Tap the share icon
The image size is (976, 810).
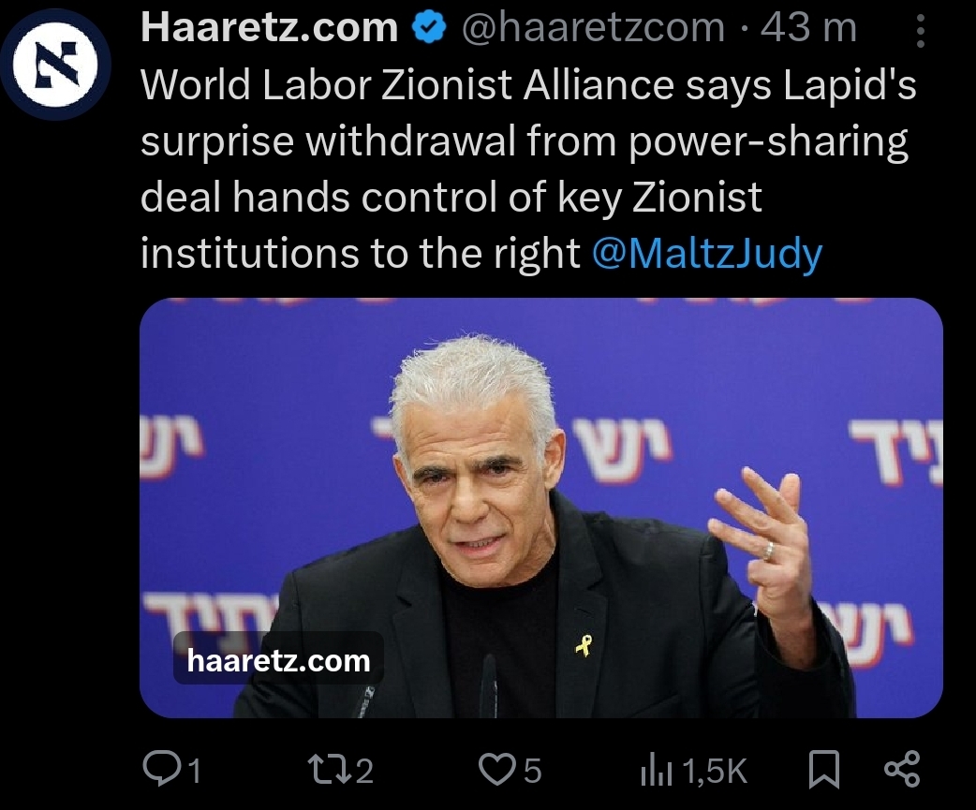pos(902,769)
